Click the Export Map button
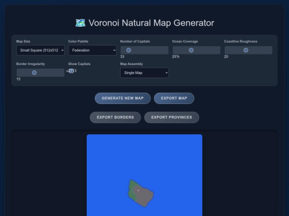The height and width of the screenshot is (216, 289). coord(174,98)
